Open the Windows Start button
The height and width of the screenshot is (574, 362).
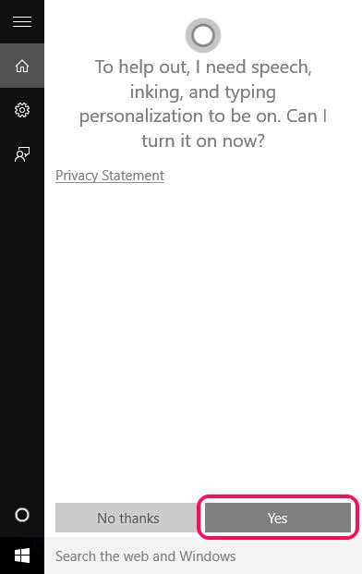pyautogui.click(x=22, y=556)
